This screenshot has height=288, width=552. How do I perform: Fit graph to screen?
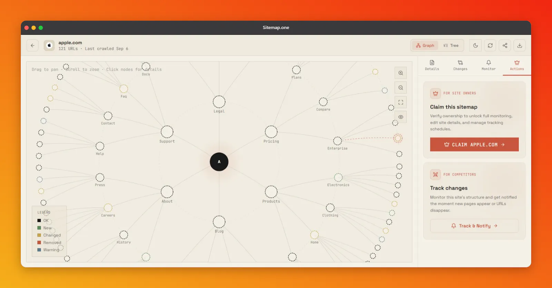pyautogui.click(x=401, y=102)
